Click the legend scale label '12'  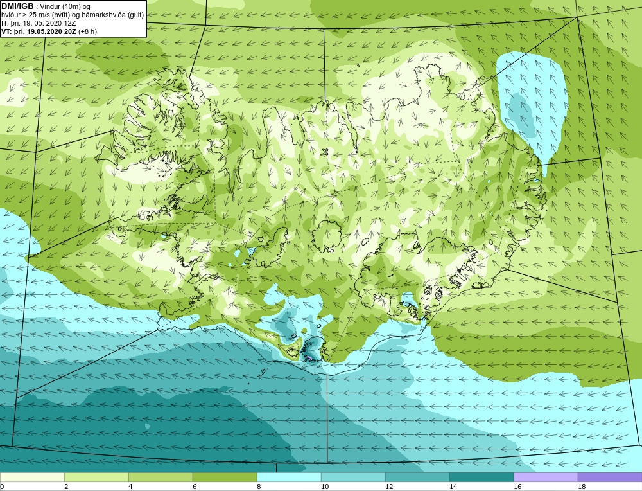389,487
